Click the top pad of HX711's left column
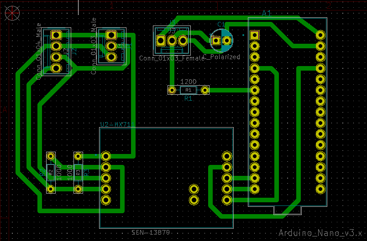Image resolution: width=367 pixels, height=241 pixels. coord(106,156)
